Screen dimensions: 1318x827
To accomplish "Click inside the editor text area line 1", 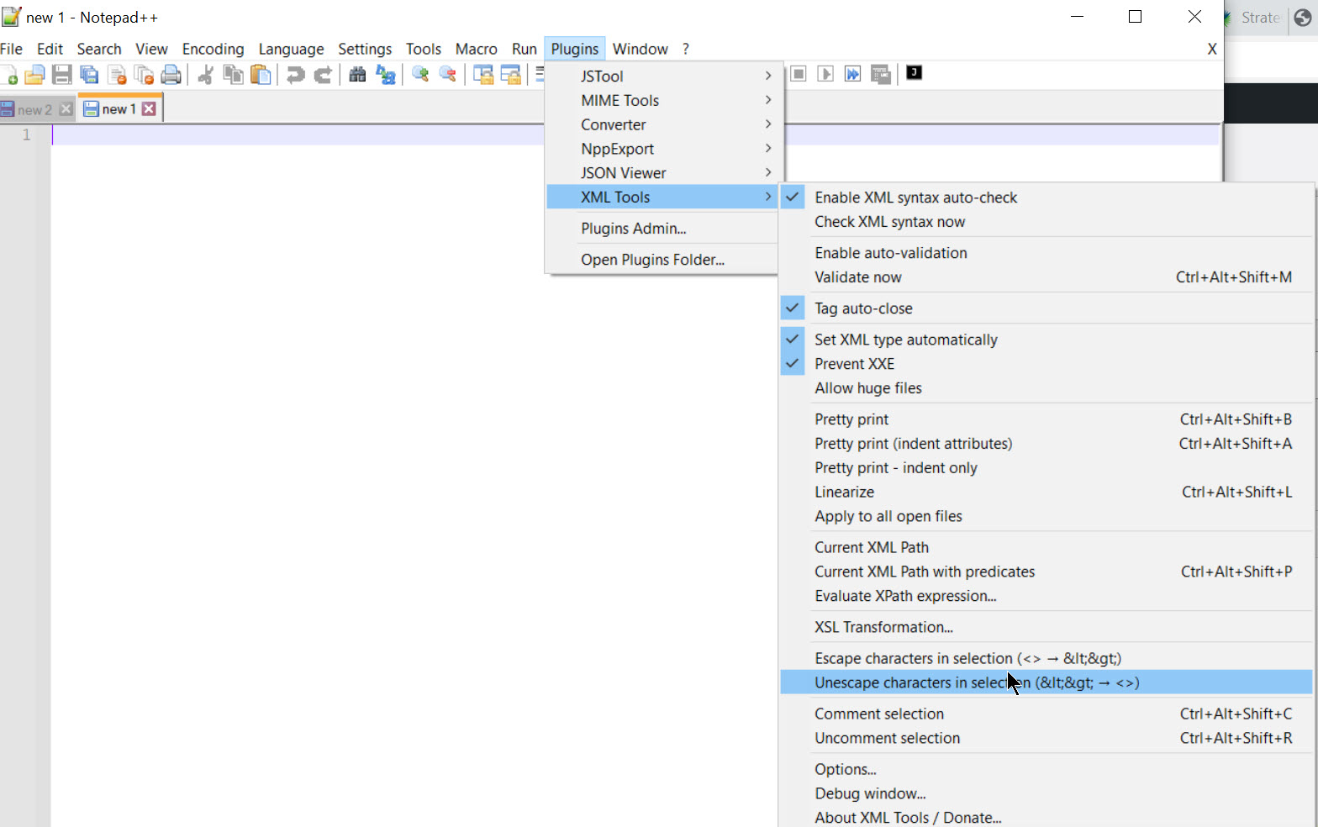I will pos(635,135).
